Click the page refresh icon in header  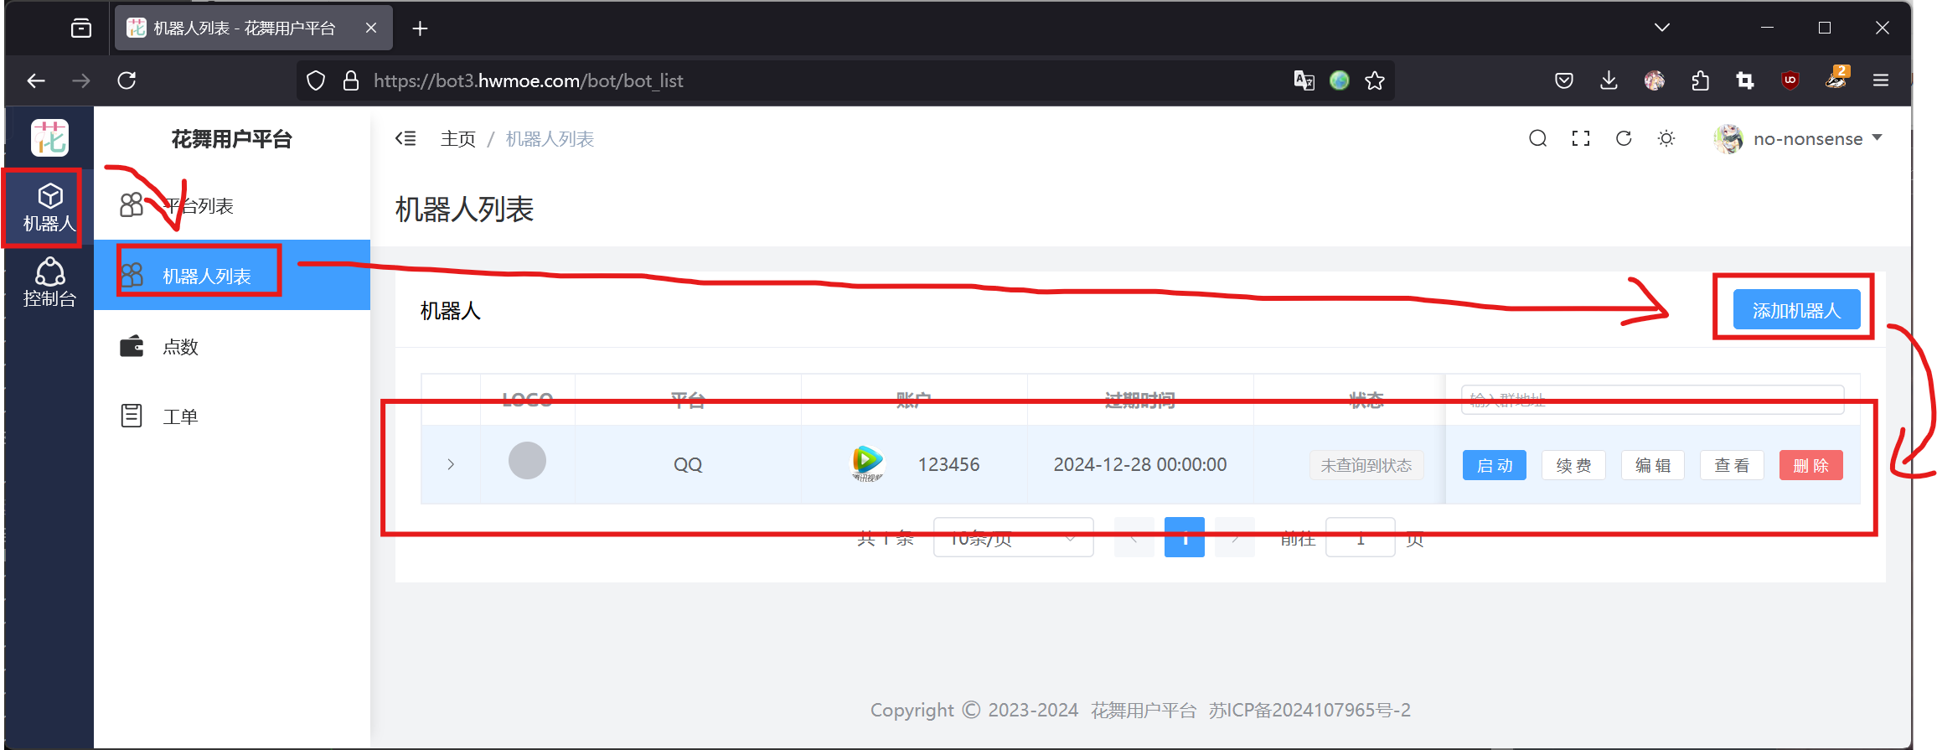coord(1624,138)
